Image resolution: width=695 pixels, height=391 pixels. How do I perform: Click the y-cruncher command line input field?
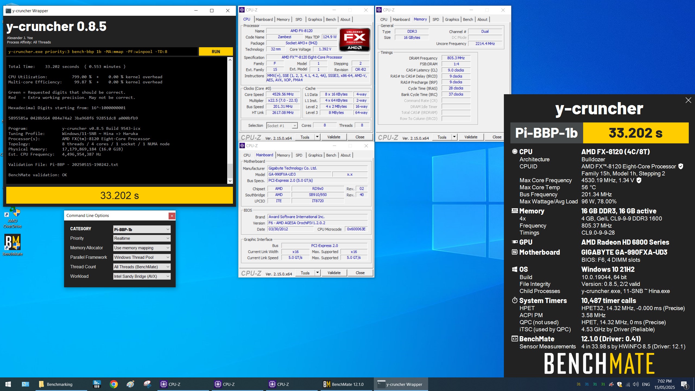click(x=102, y=52)
